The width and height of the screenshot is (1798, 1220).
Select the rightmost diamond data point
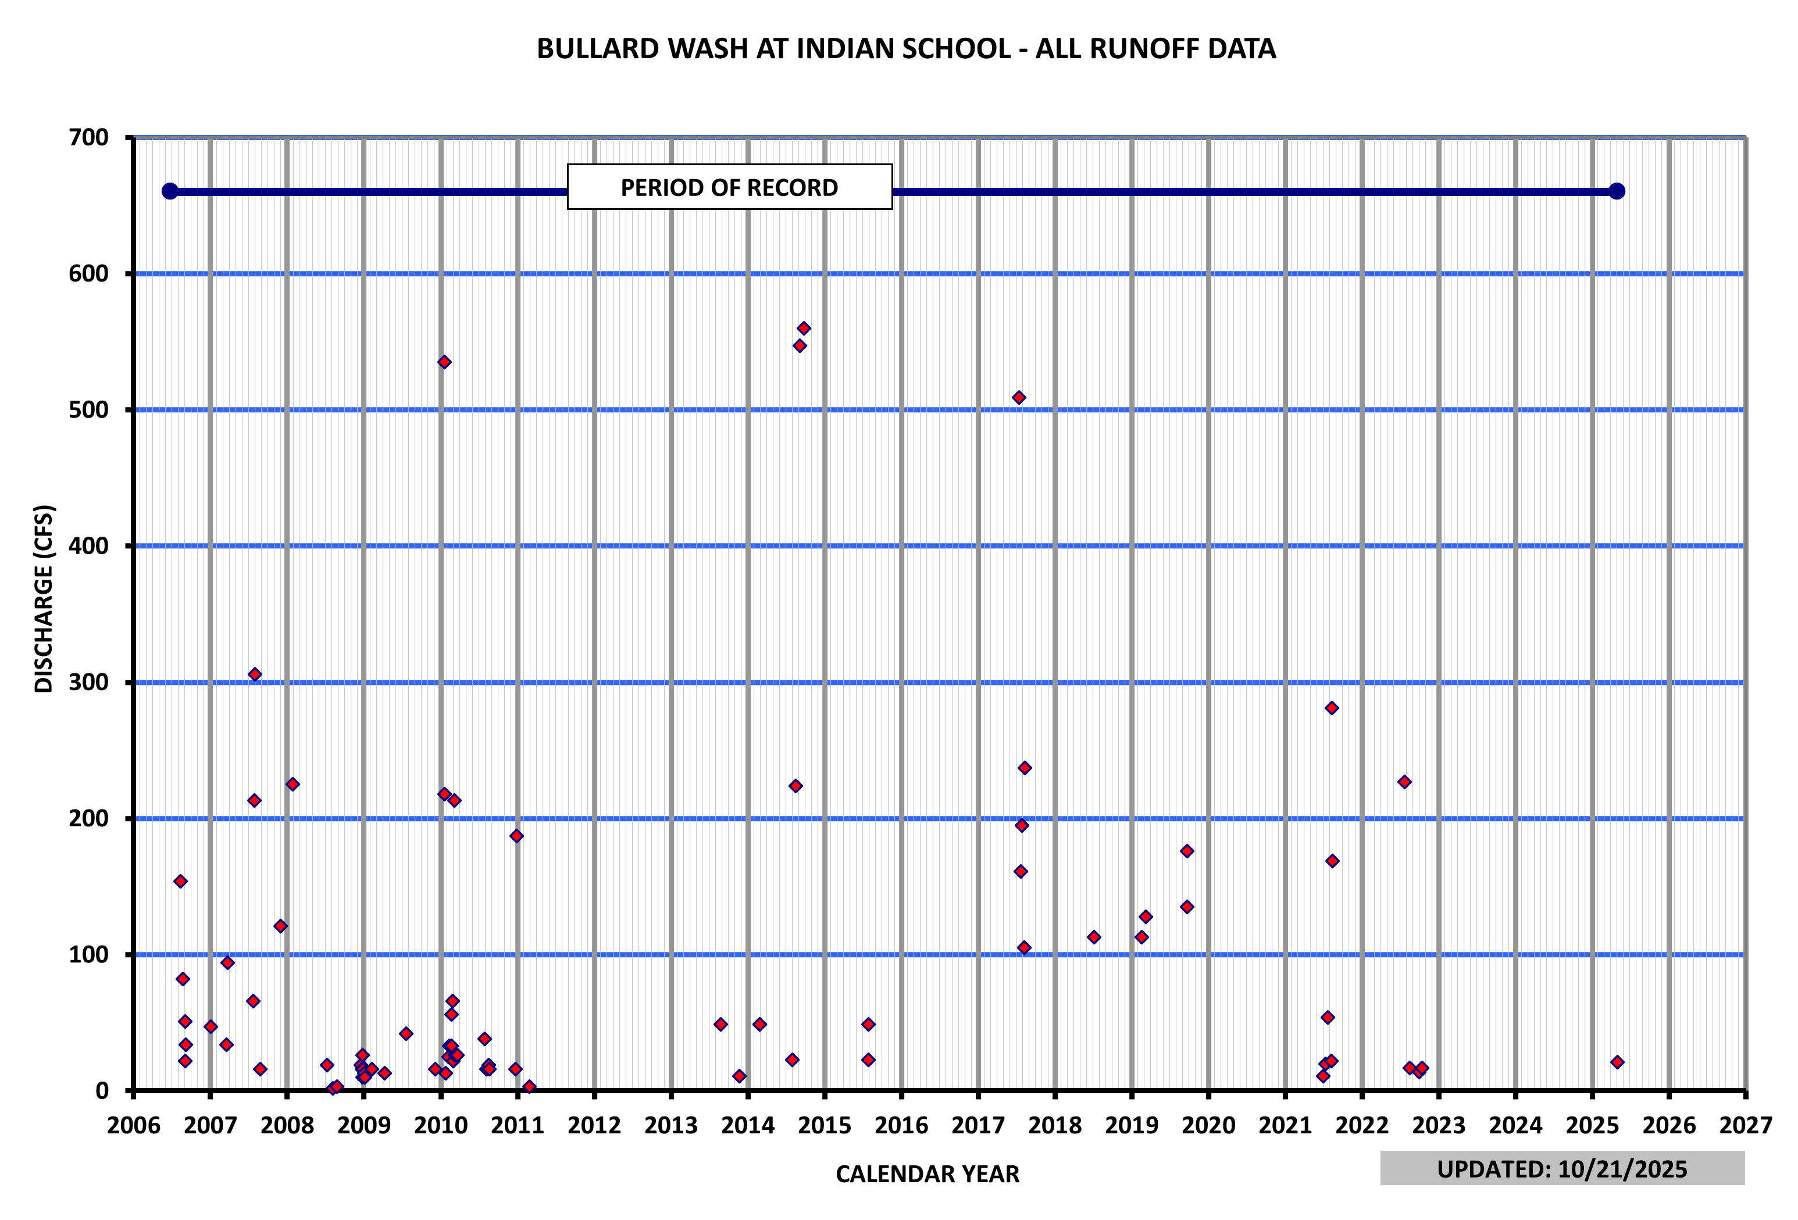(x=1617, y=1062)
